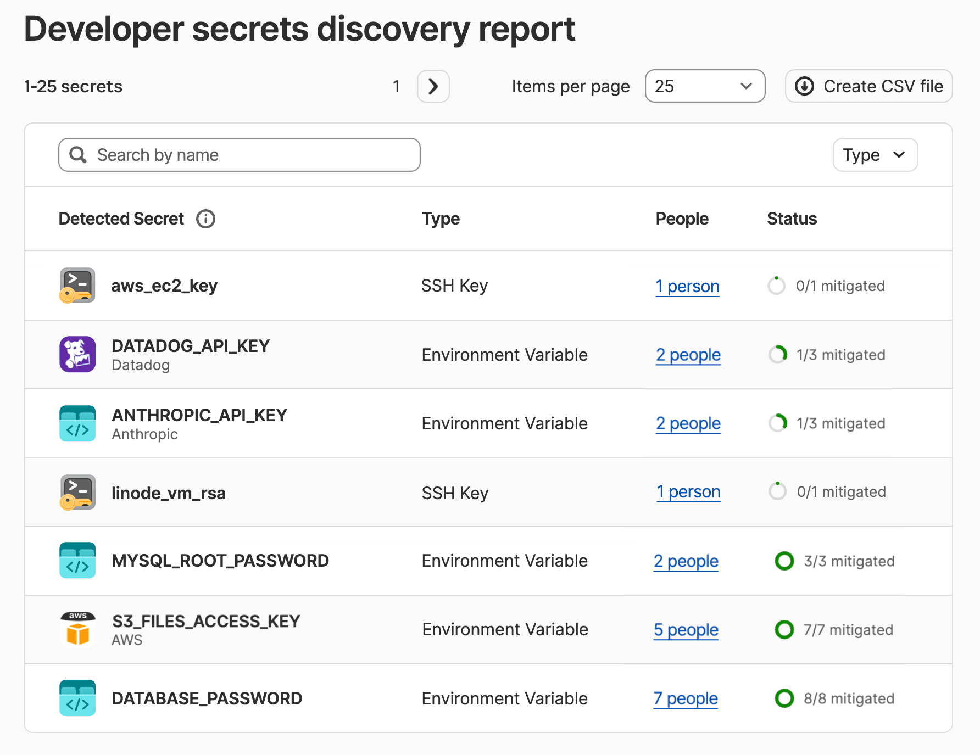Image resolution: width=980 pixels, height=755 pixels.
Task: Open 2 people link for DATADOG_API_KEY
Action: click(688, 355)
